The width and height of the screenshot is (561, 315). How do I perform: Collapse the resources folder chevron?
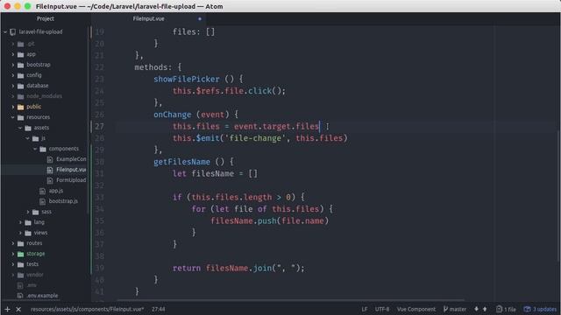click(x=13, y=117)
